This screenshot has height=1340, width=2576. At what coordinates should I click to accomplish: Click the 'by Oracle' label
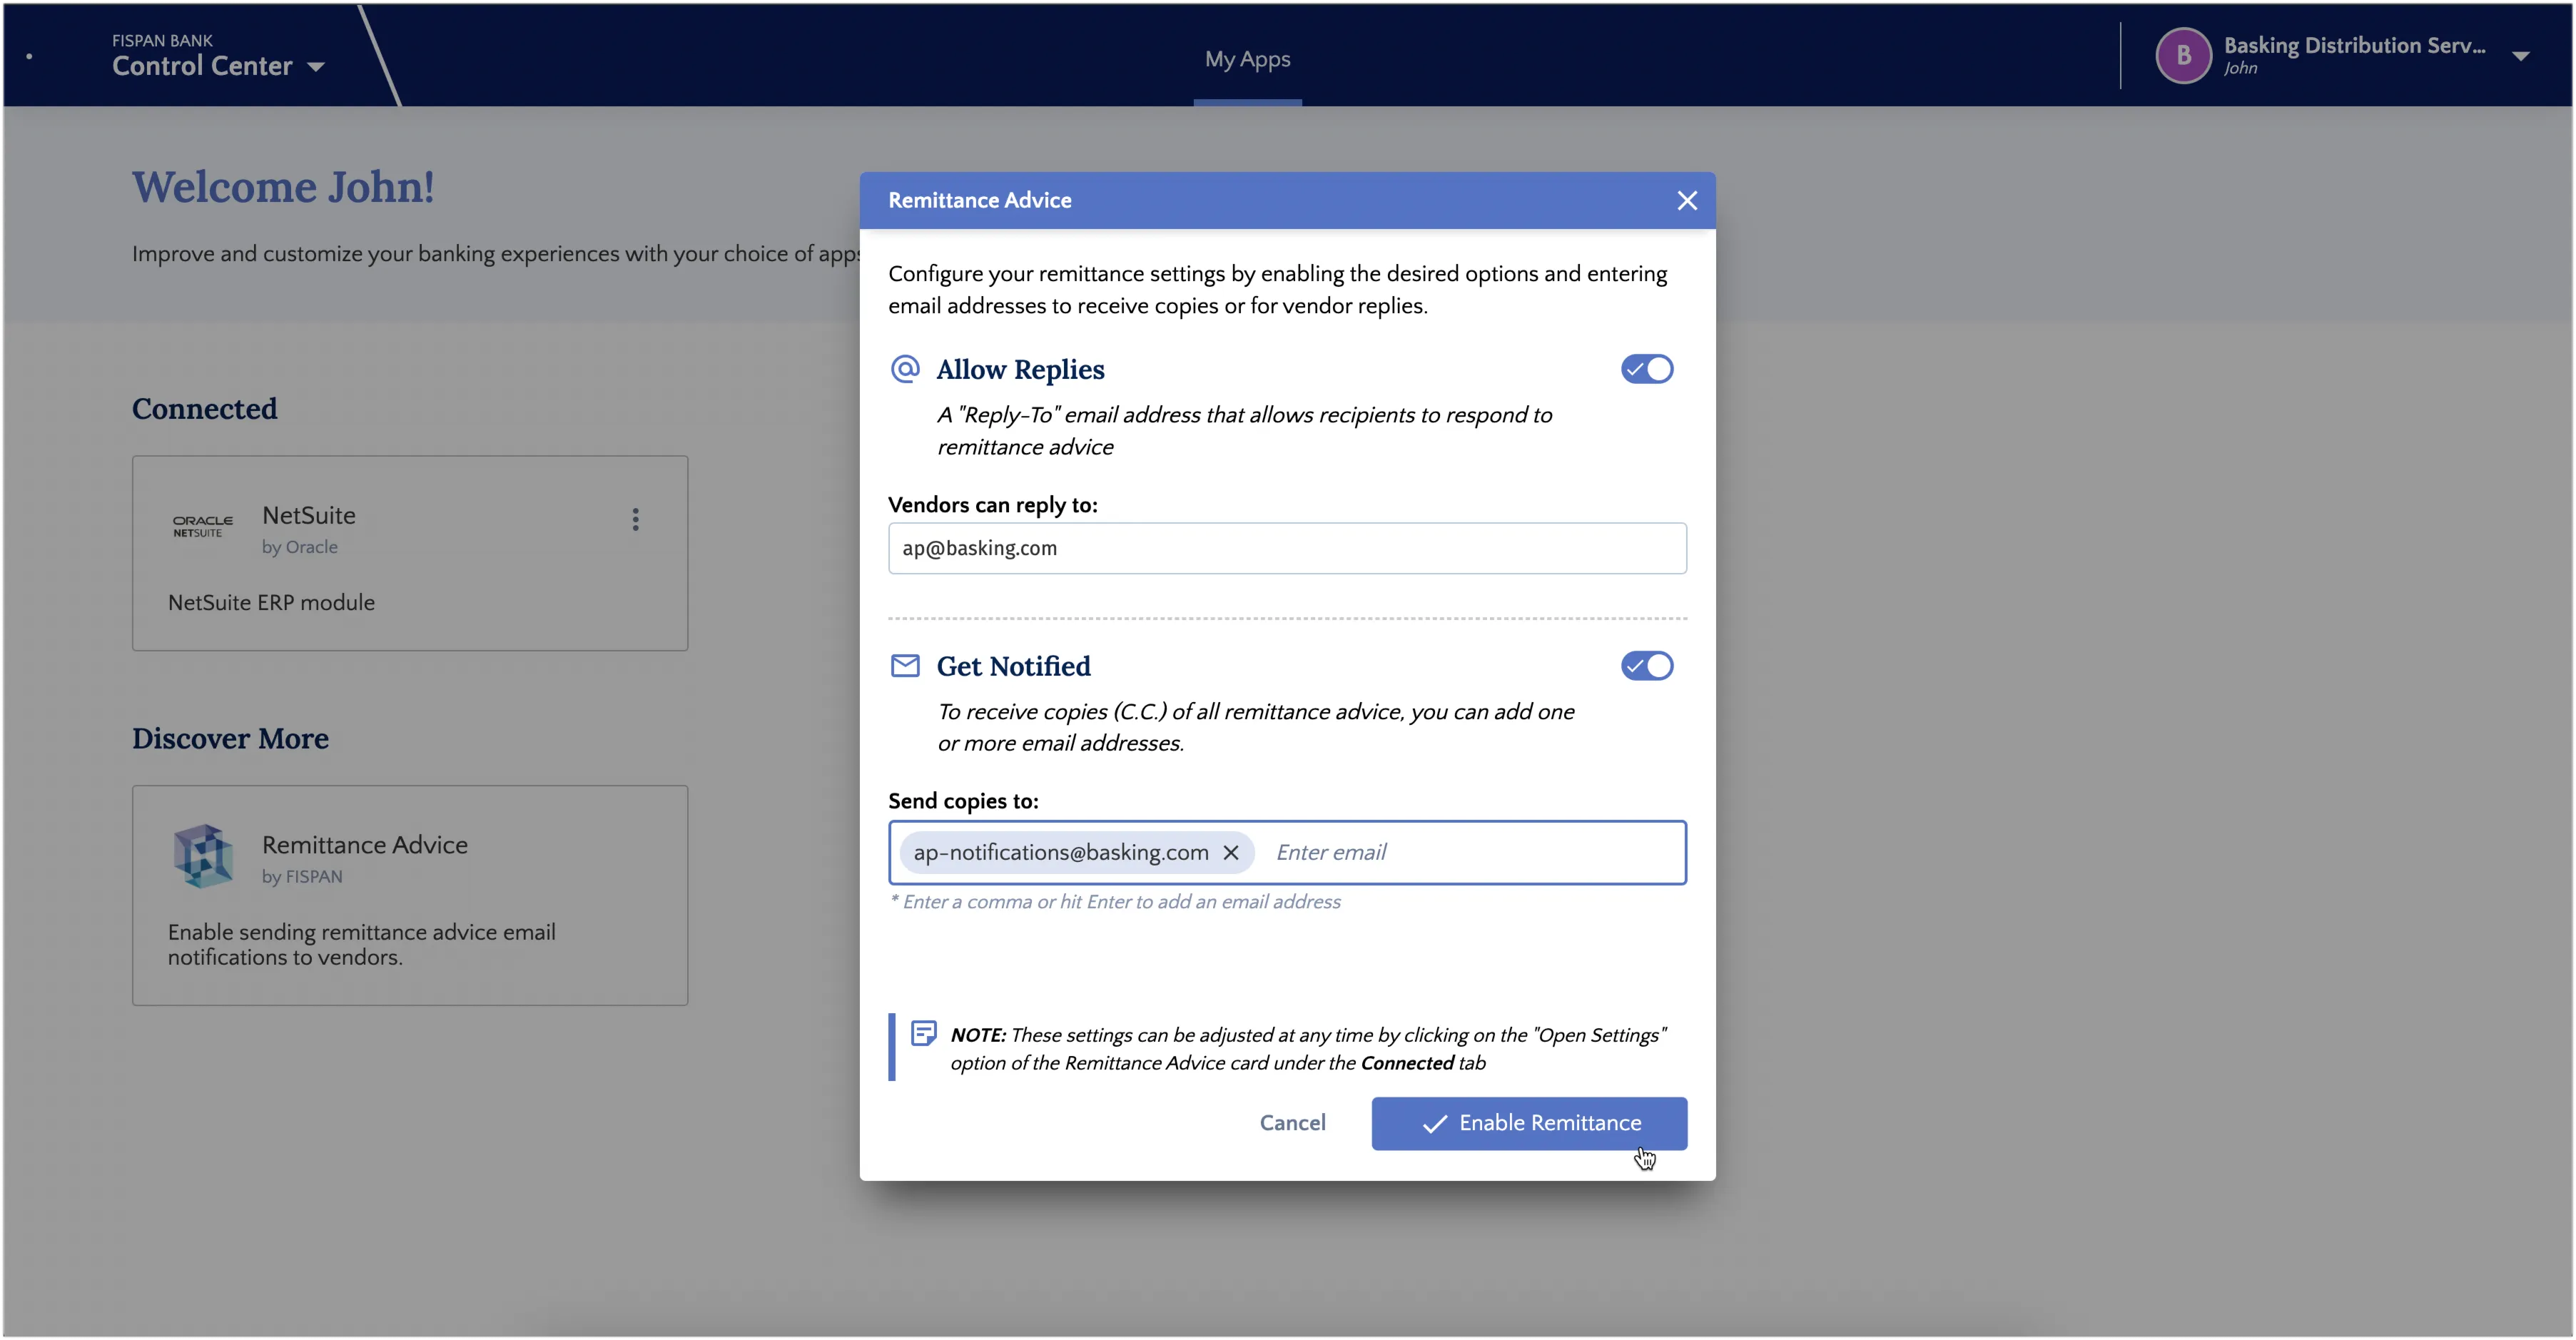(299, 547)
